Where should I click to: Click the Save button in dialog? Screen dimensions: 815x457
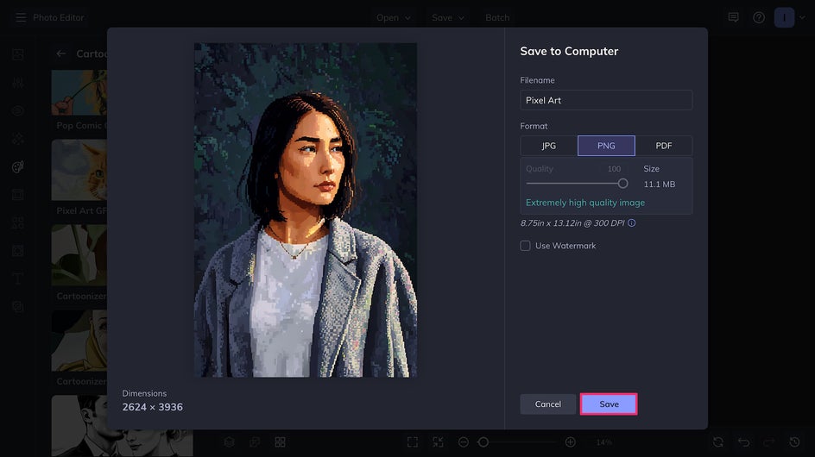[x=609, y=404]
